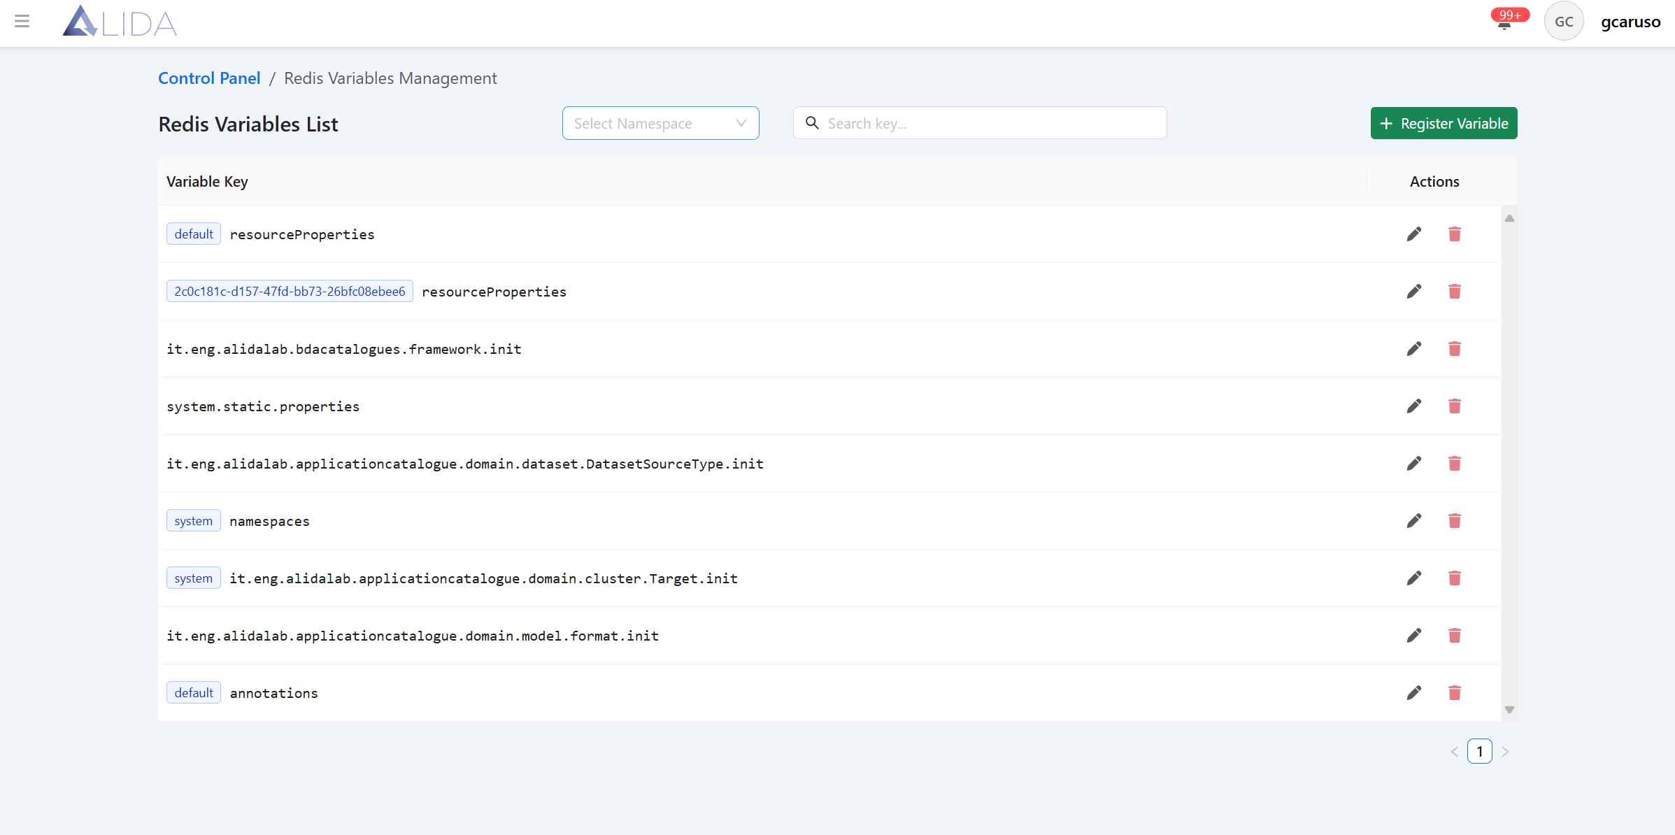Delete cluster.Target.init variable

point(1455,578)
